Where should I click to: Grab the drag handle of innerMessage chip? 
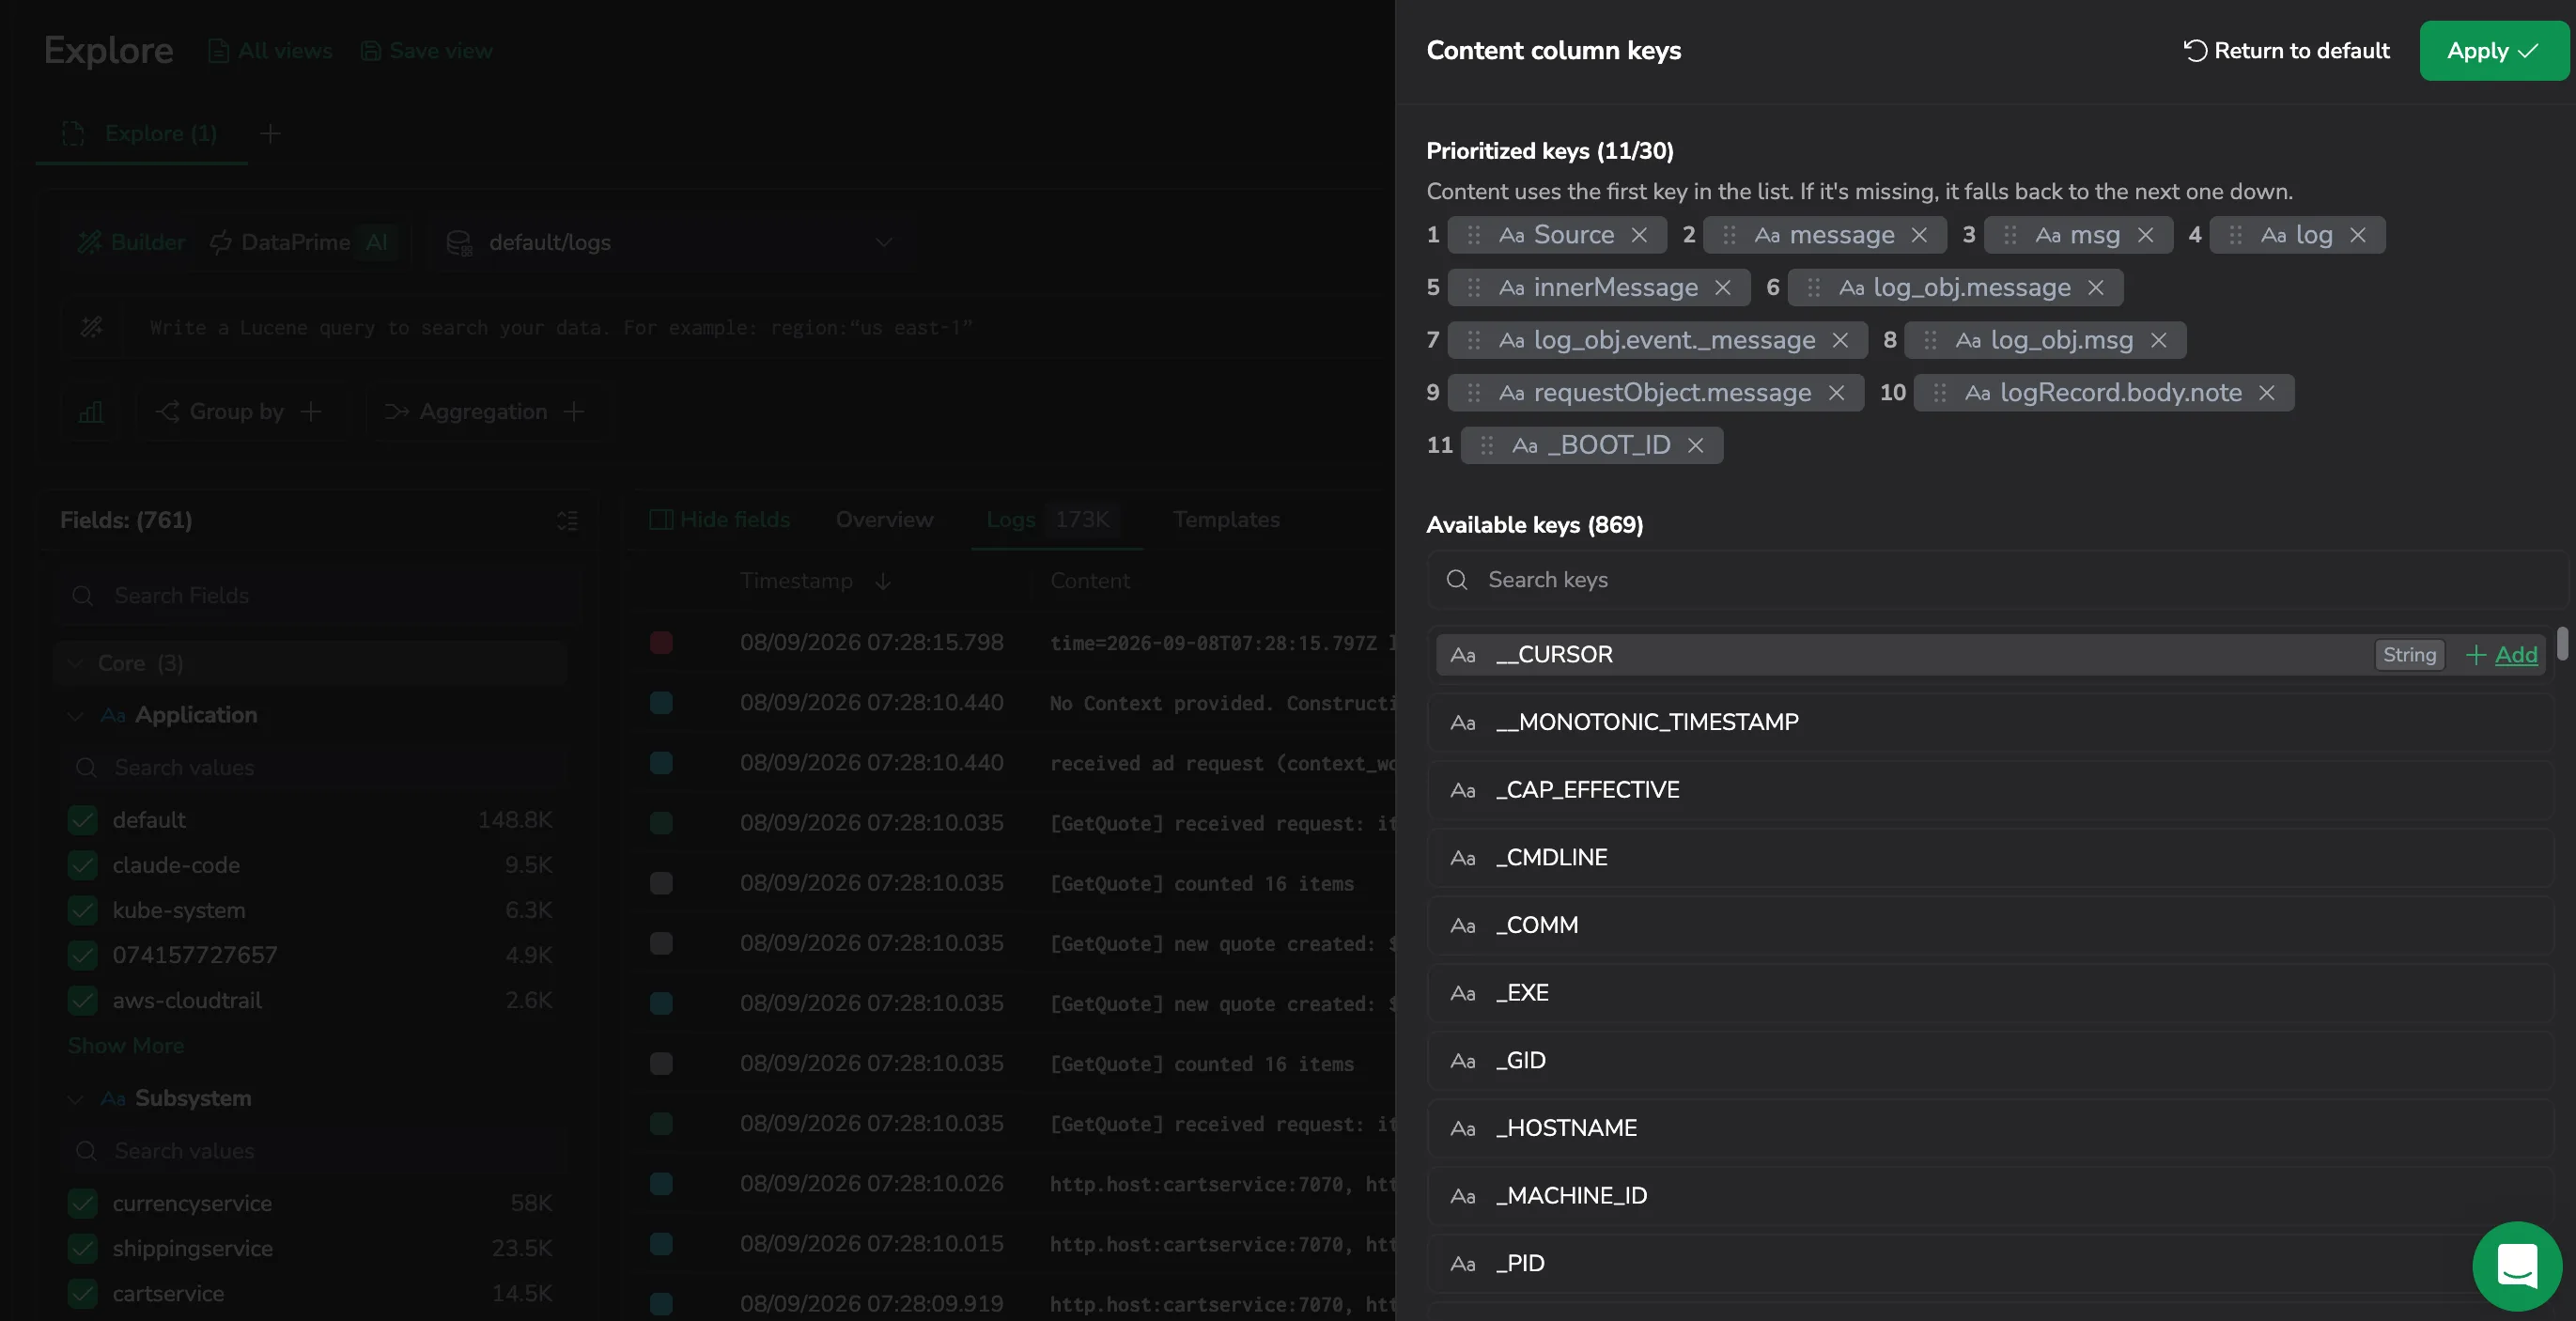click(x=1474, y=288)
